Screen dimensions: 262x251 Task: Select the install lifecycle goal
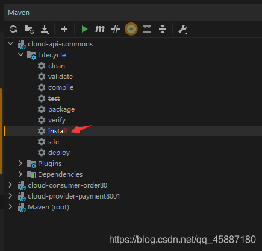coord(57,131)
